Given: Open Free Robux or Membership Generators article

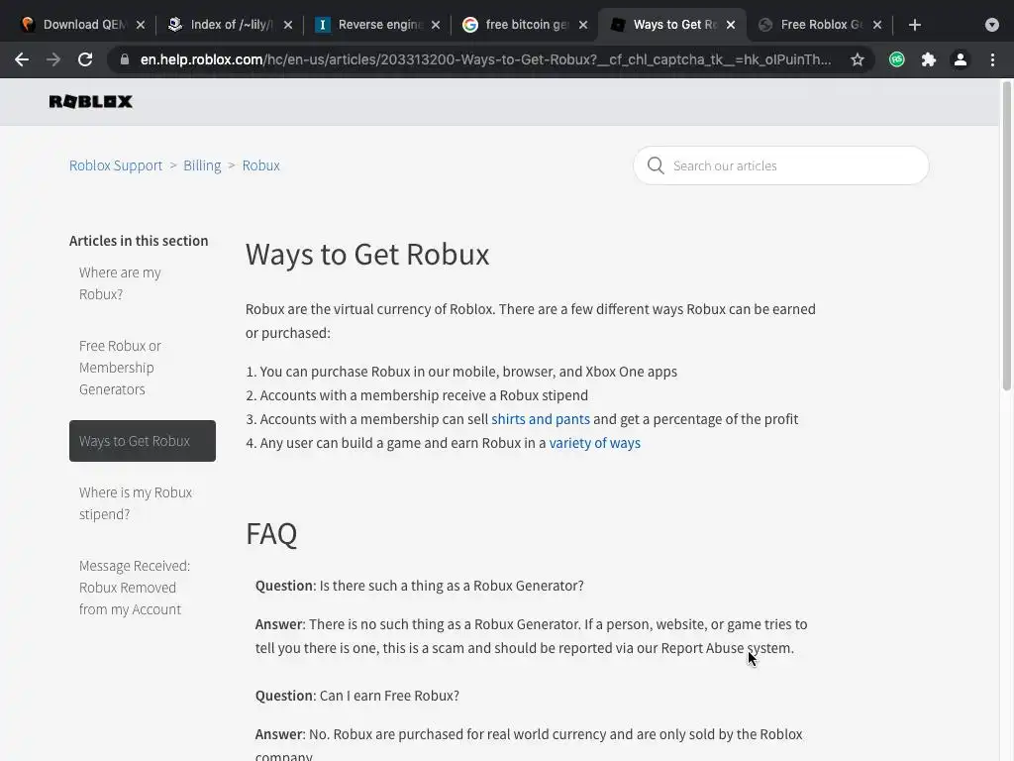Looking at the screenshot, I should pyautogui.click(x=120, y=368).
